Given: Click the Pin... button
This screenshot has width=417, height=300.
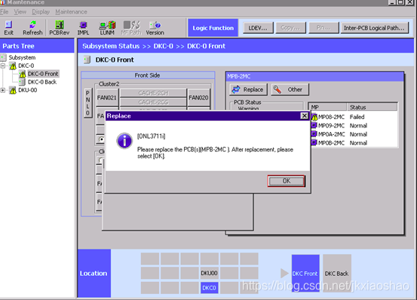Looking at the screenshot, I should tap(323, 28).
